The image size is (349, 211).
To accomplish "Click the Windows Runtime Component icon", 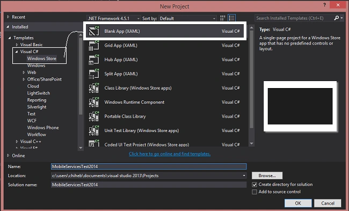I will tap(94, 102).
